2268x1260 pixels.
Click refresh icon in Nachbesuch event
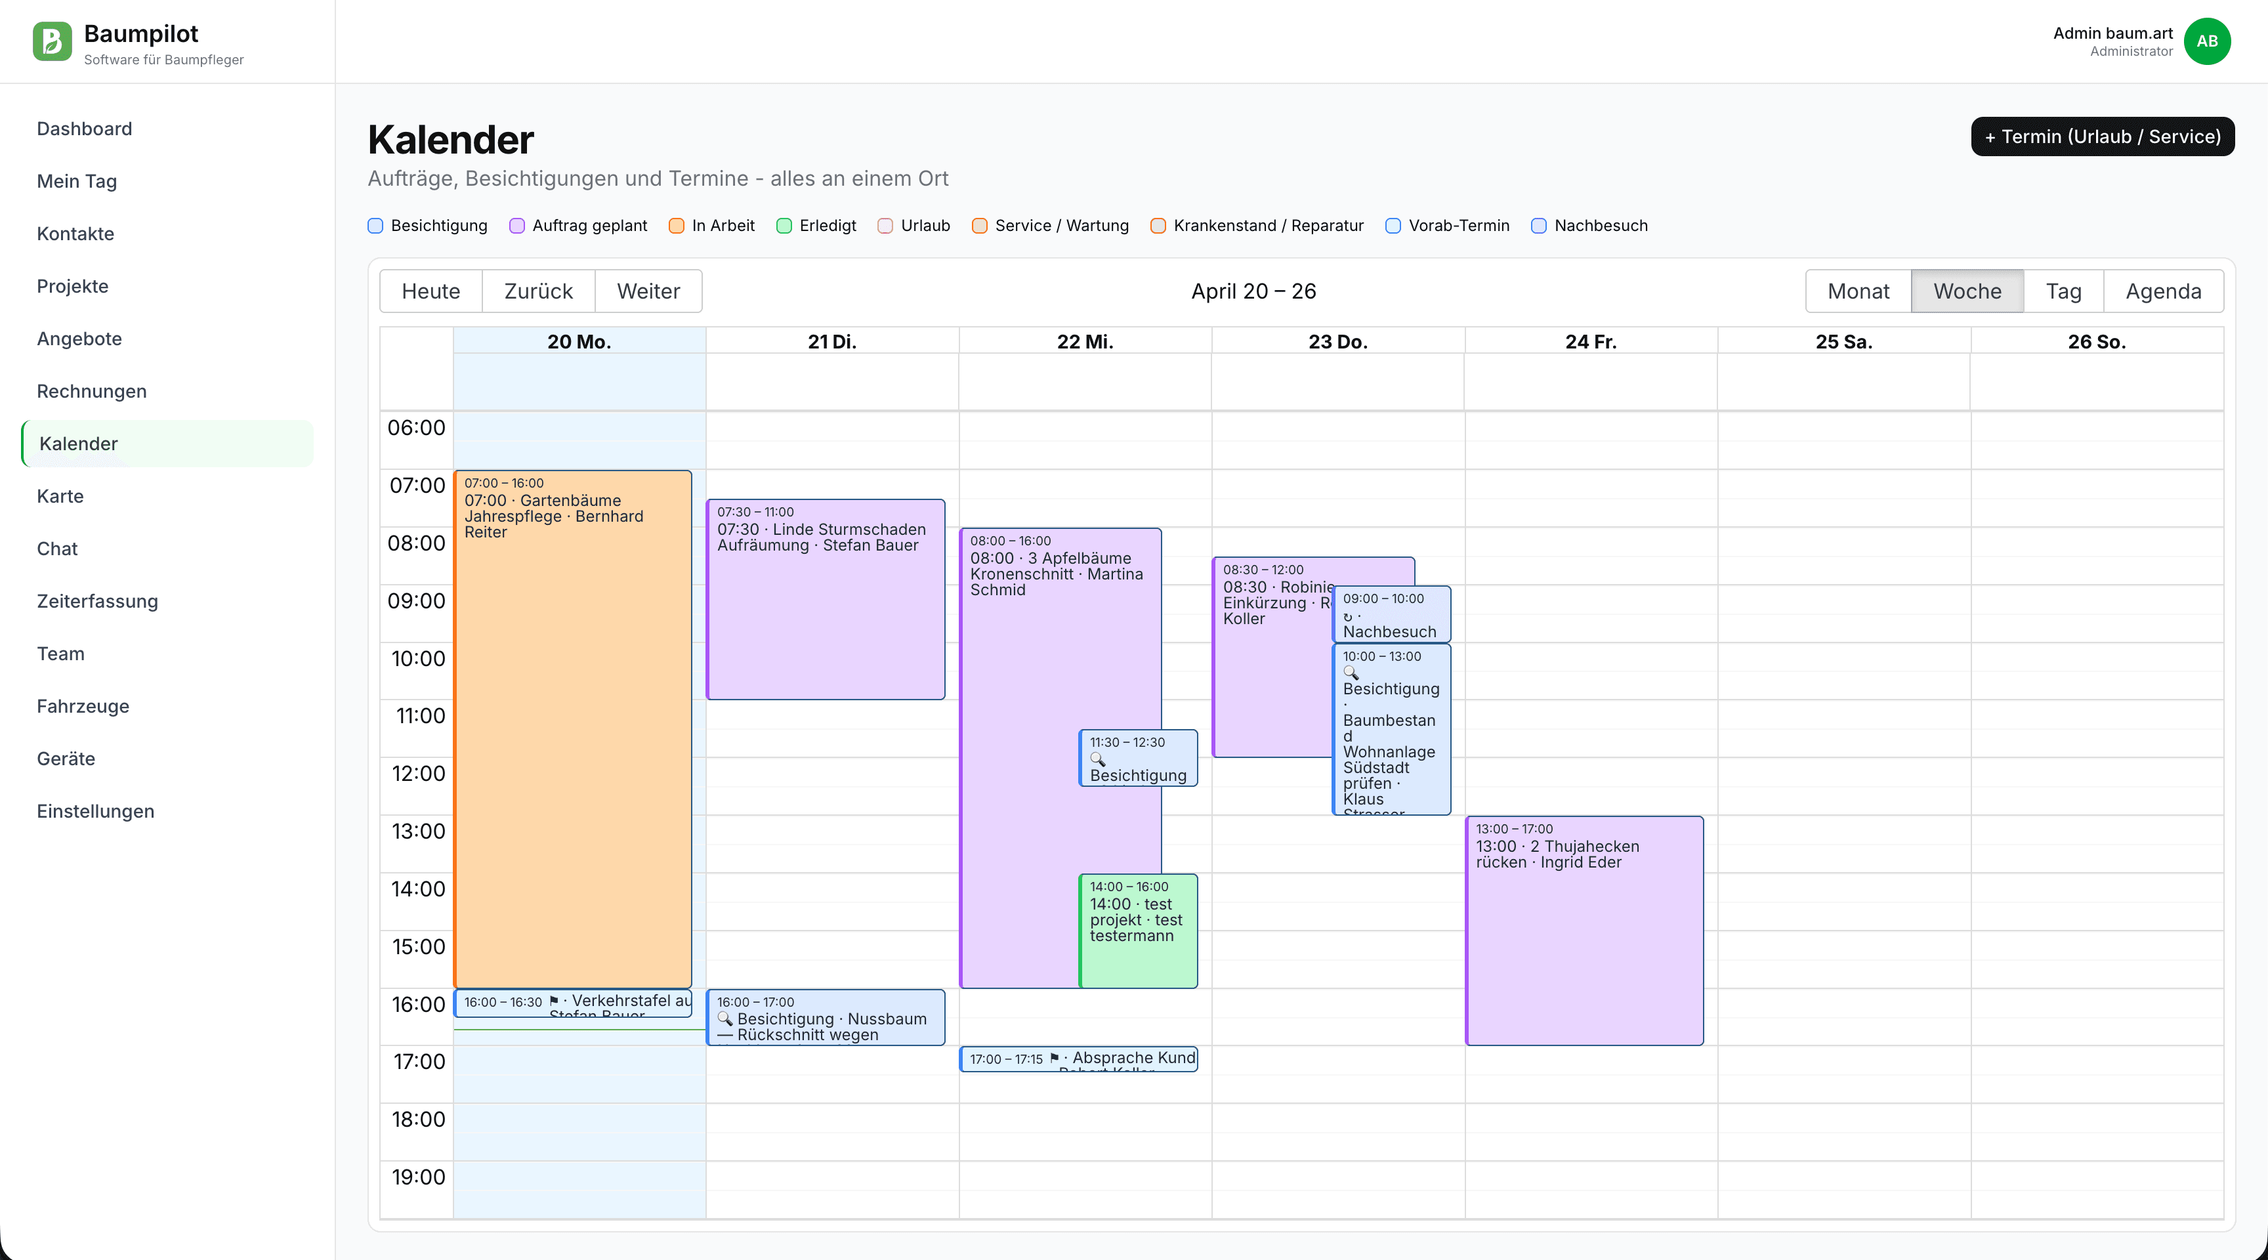tap(1348, 616)
